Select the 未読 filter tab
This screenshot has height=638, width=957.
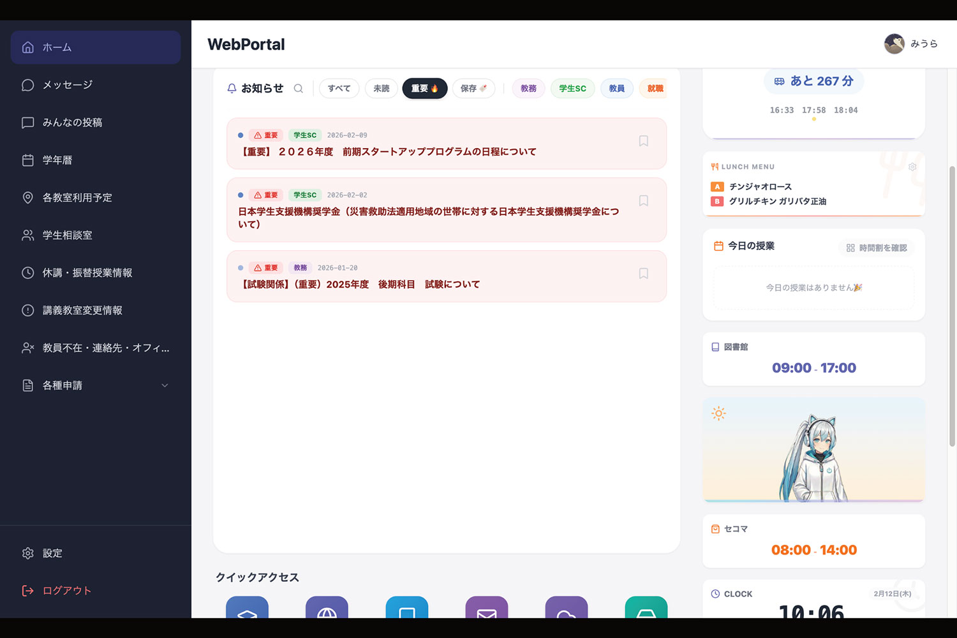coord(382,89)
